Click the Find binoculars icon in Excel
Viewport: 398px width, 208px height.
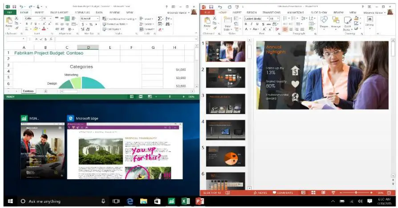tap(167, 24)
